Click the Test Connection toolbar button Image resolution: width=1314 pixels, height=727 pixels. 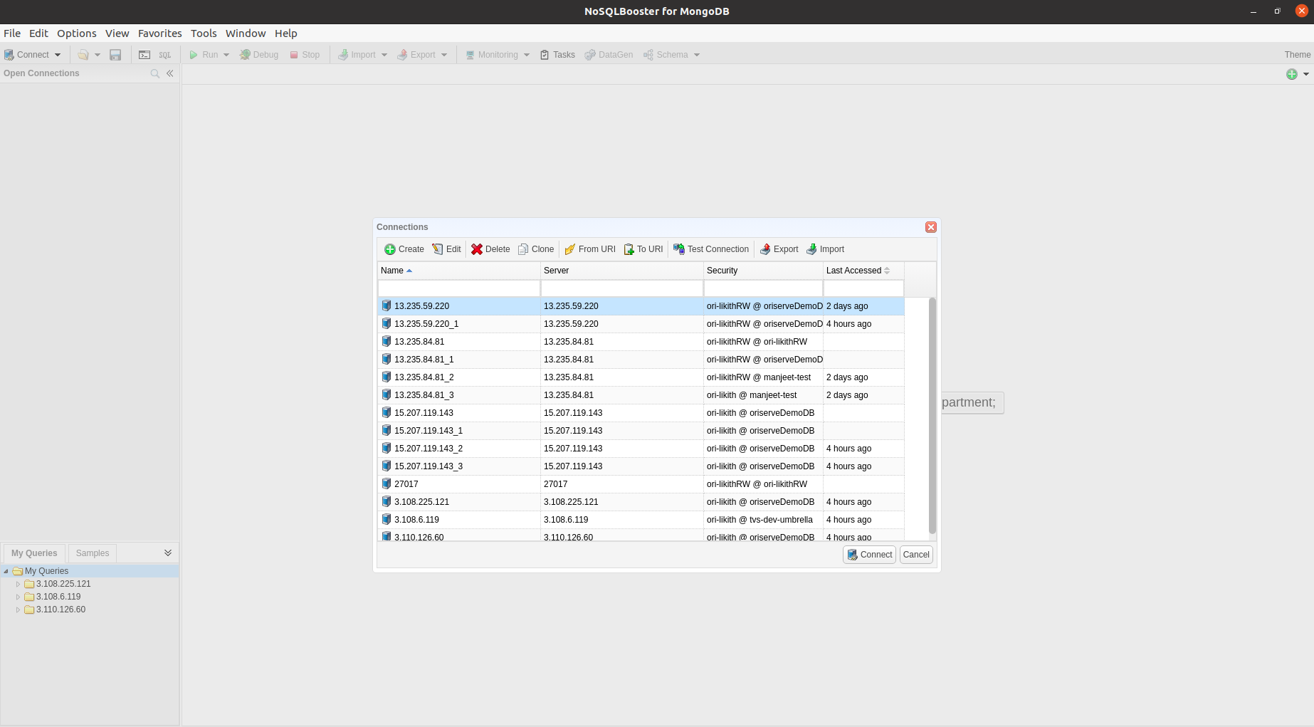pos(711,249)
